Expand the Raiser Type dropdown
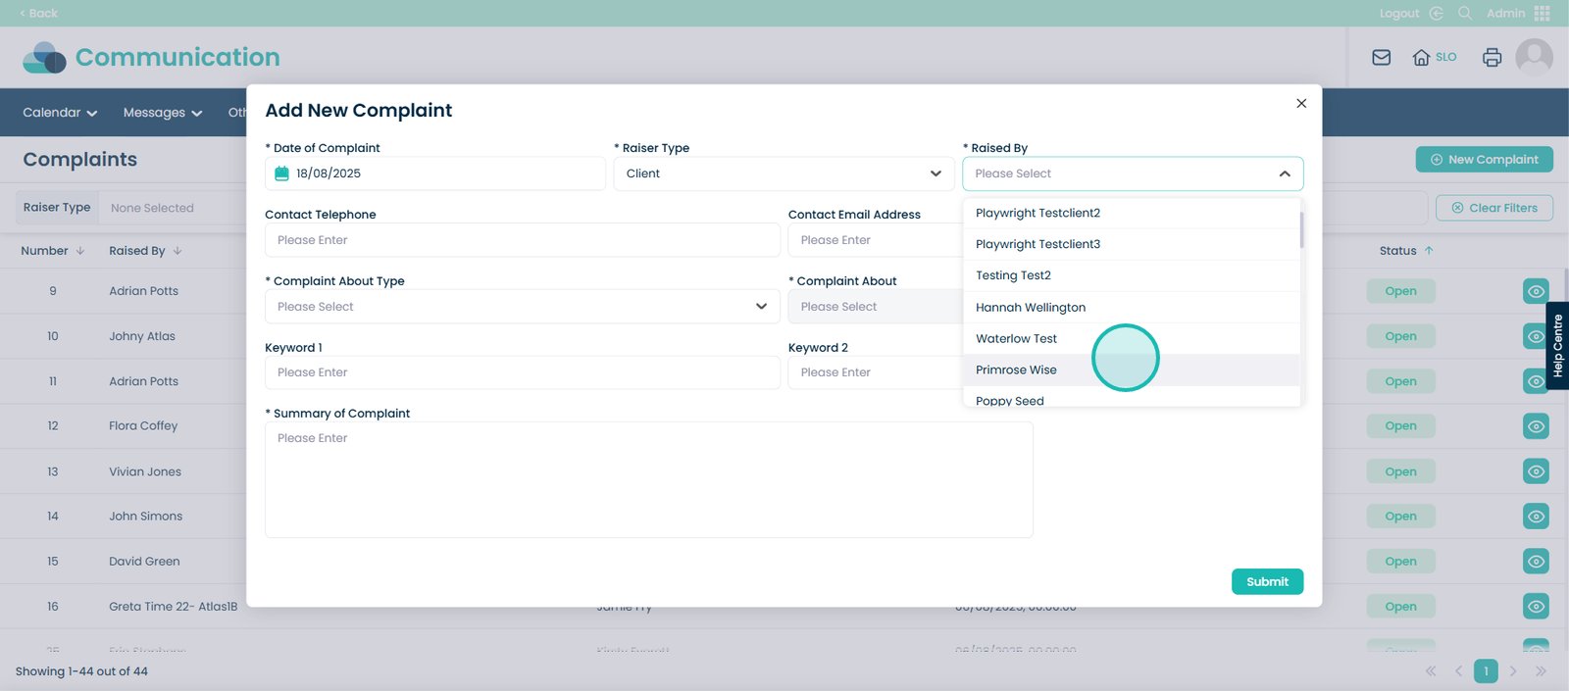This screenshot has width=1569, height=691. (784, 173)
